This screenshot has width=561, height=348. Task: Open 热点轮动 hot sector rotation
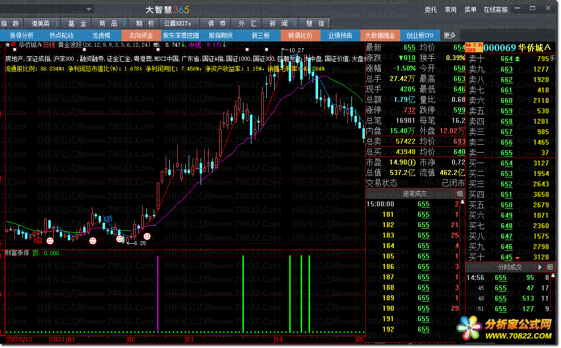[x=61, y=35]
